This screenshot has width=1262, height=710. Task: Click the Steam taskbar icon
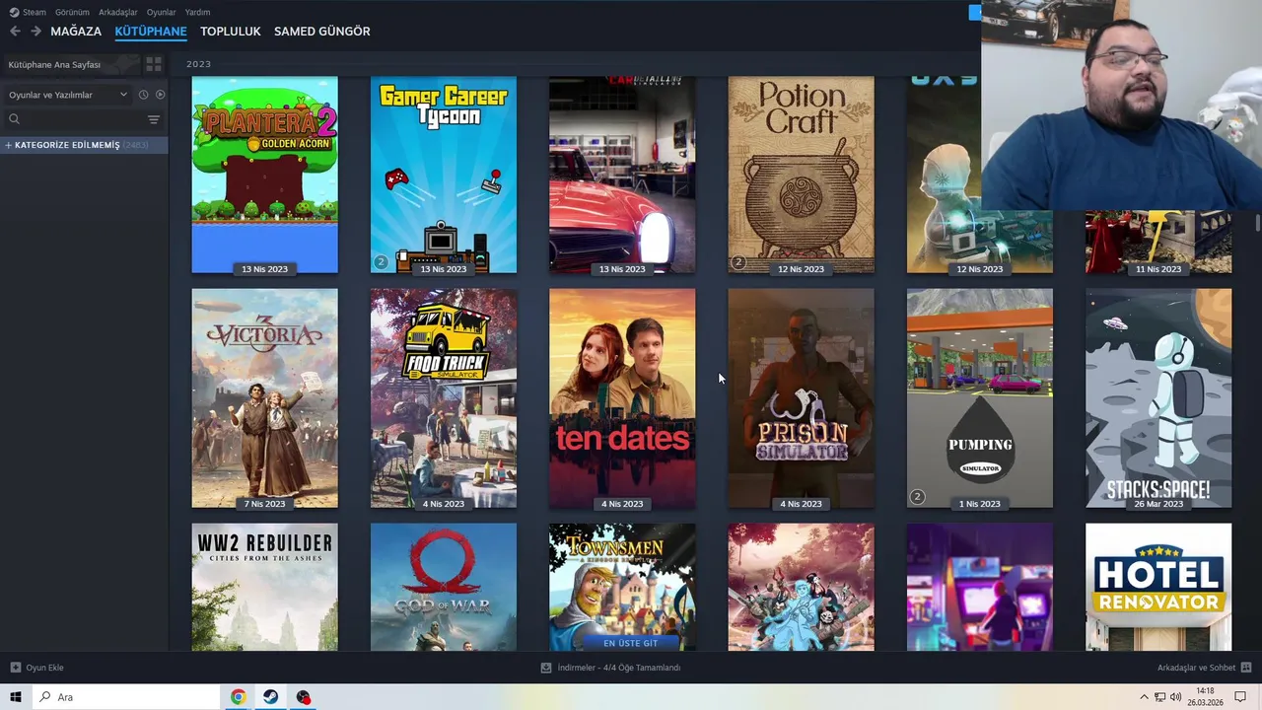[x=270, y=697]
